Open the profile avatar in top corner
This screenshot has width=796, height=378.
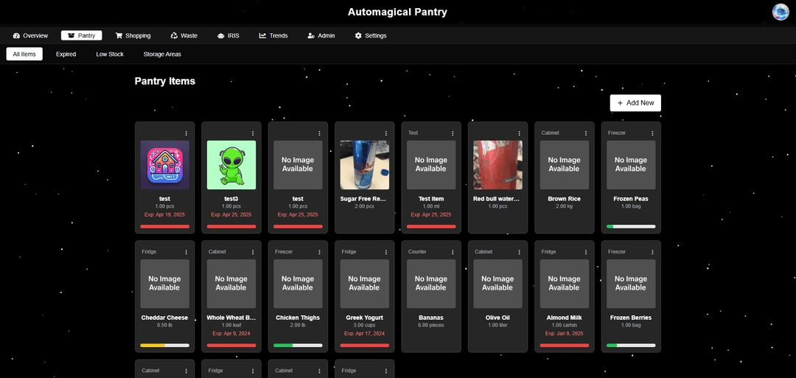[x=781, y=12]
